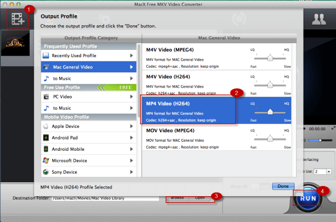Click the Android Pad icon

point(46,137)
